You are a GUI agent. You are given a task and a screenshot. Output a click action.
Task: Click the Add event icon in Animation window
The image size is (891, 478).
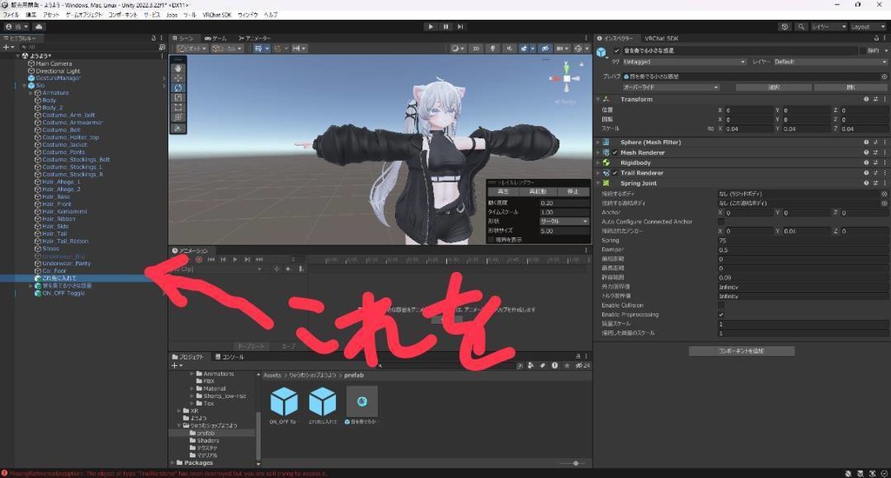pyautogui.click(x=300, y=269)
